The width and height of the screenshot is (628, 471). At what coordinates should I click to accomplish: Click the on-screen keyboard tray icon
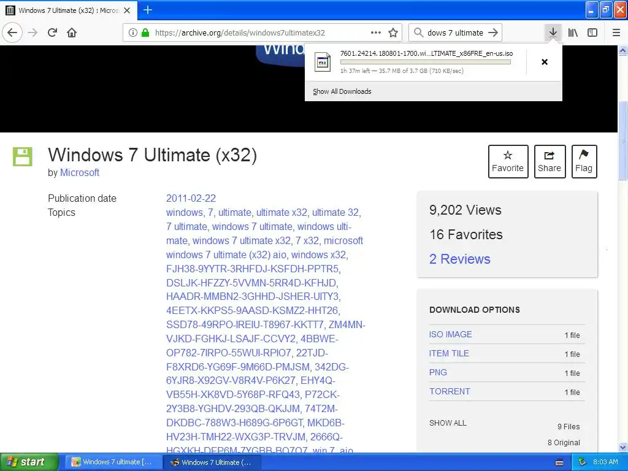[x=559, y=462]
